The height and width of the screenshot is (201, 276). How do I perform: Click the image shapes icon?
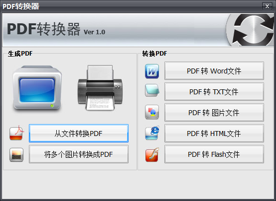(152, 112)
